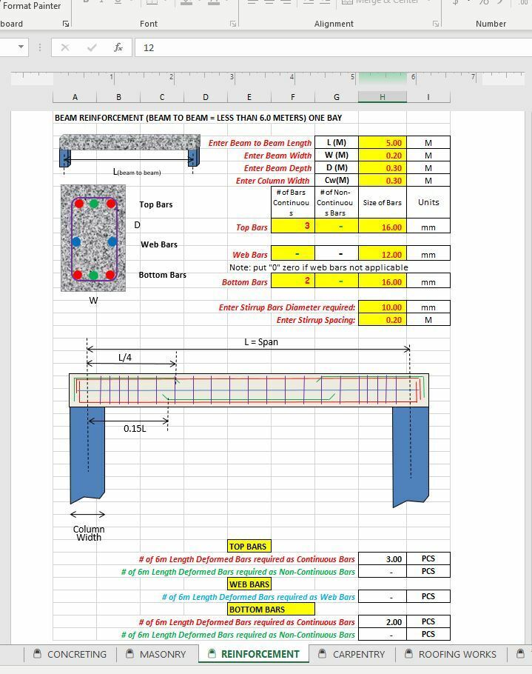The height and width of the screenshot is (674, 532).
Task: Select column I header
Action: tap(428, 97)
